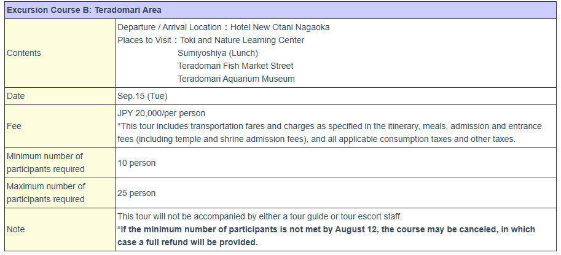Viewport: 561px width, 255px height.
Task: Click the bold August 12 cancellation notice
Action: (x=326, y=236)
